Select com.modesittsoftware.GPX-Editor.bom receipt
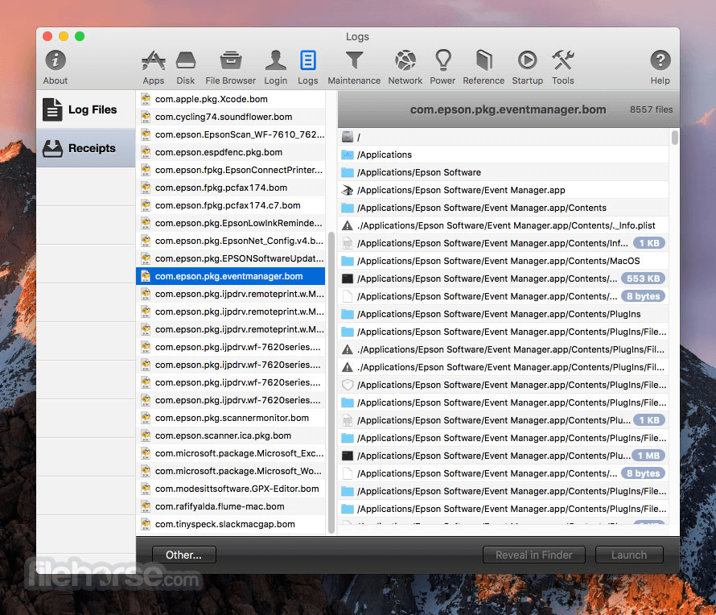 coord(231,489)
